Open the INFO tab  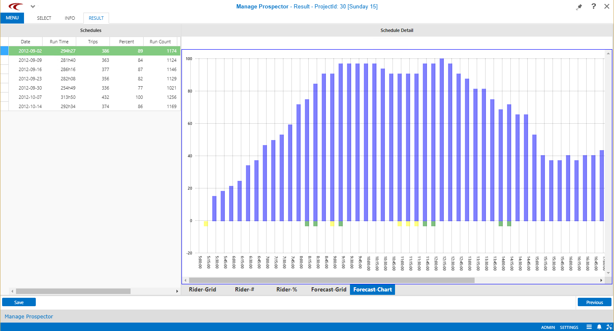[69, 18]
